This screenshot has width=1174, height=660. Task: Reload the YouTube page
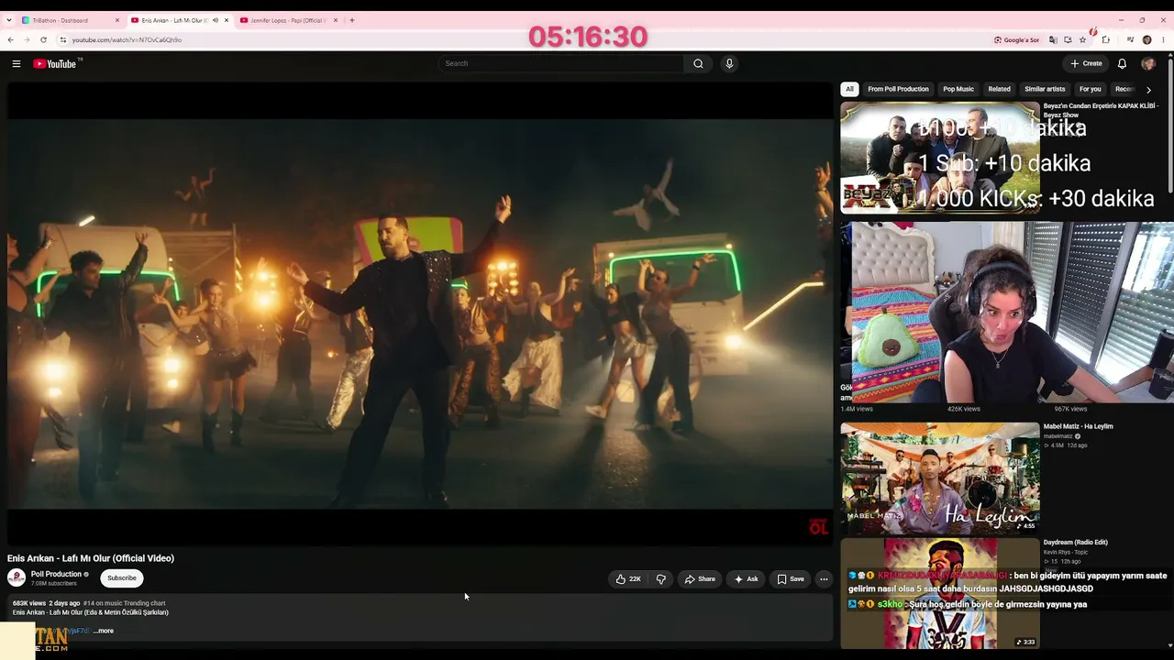[x=43, y=39]
